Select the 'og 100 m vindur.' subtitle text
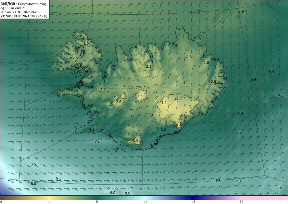Viewport: 288px width, 204px height. click(x=12, y=8)
